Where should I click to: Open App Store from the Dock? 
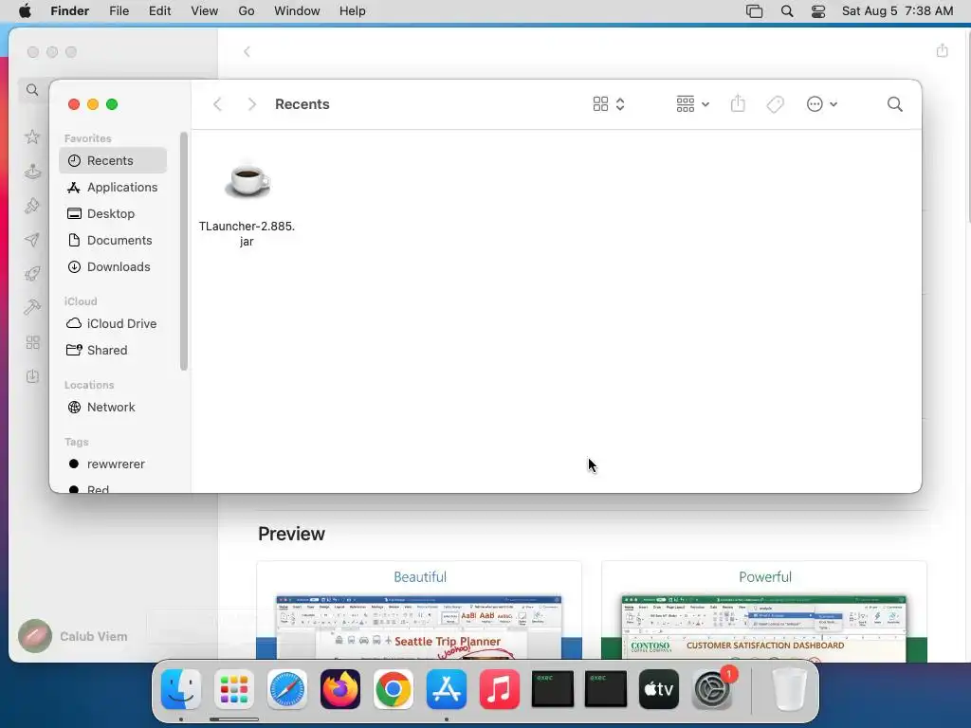(x=447, y=689)
